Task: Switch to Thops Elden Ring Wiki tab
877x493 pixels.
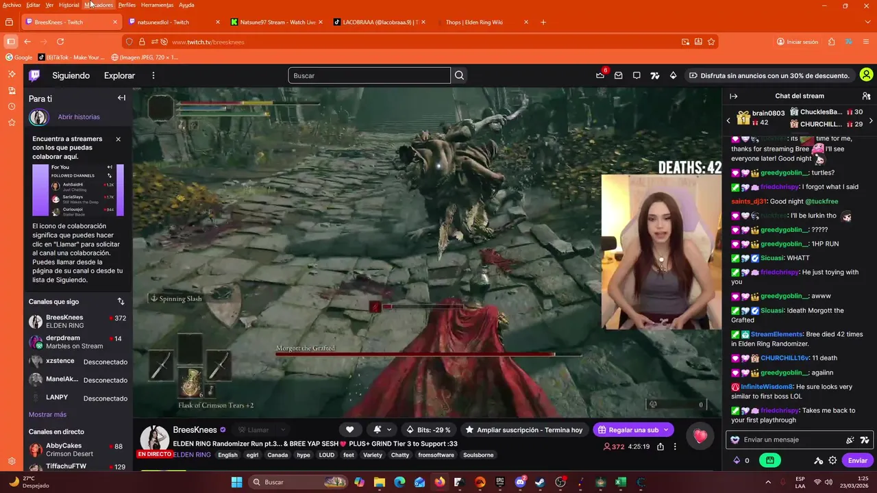Action: [x=482, y=22]
